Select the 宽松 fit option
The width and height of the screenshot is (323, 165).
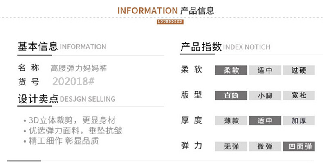pos(299,96)
